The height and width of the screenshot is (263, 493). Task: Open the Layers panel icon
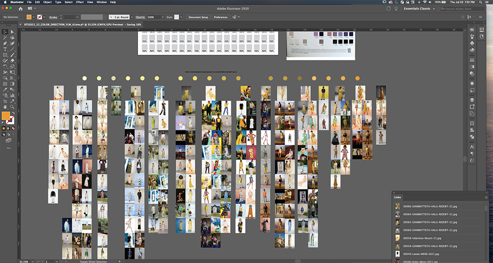click(x=472, y=100)
